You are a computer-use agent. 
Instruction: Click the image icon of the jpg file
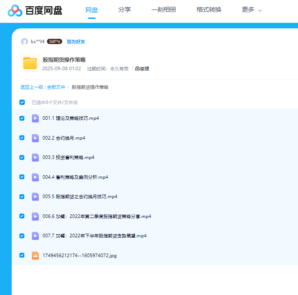click(35, 255)
